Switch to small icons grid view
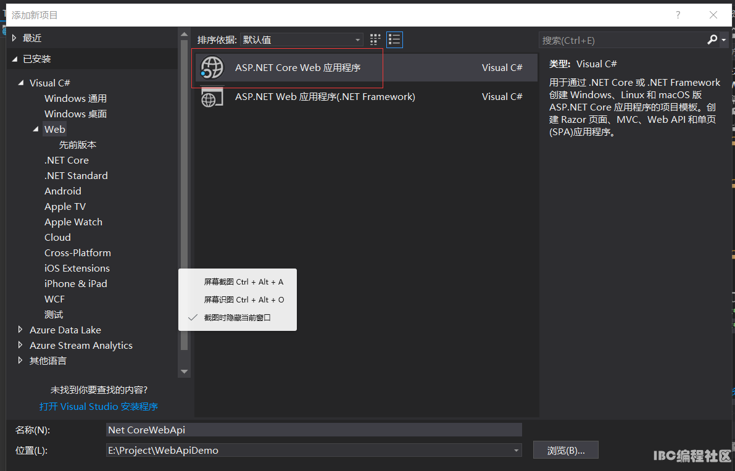Viewport: 735px width, 471px height. click(x=375, y=40)
